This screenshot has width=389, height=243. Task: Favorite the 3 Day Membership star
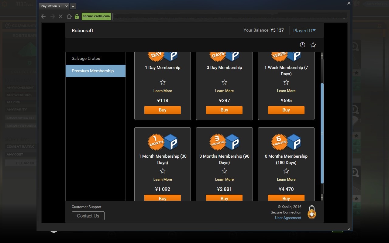(224, 82)
